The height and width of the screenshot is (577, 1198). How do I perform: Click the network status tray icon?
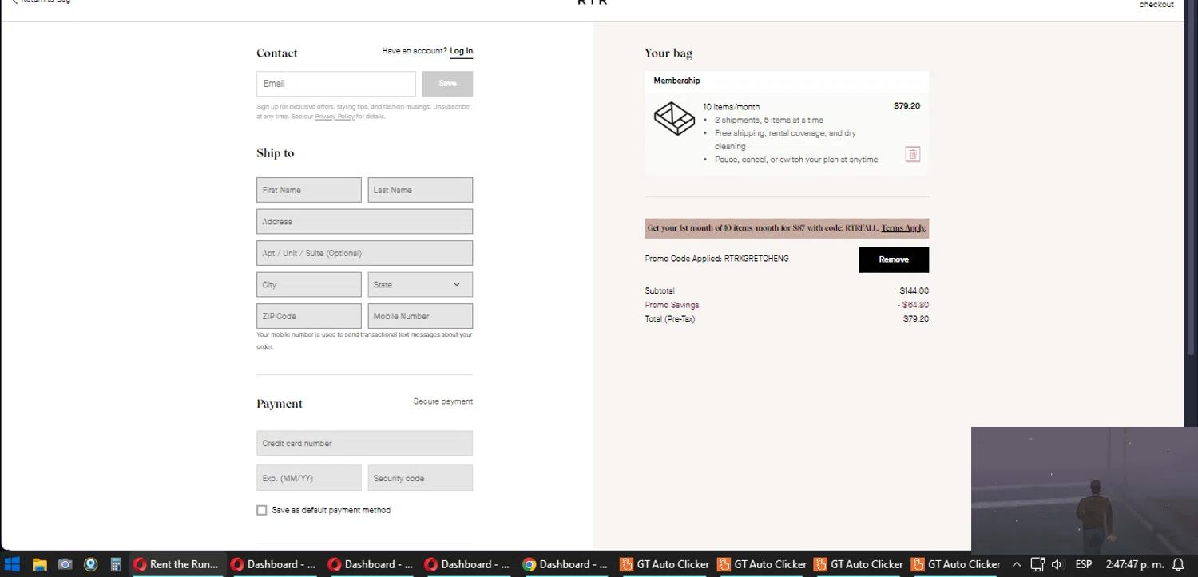point(1037,564)
